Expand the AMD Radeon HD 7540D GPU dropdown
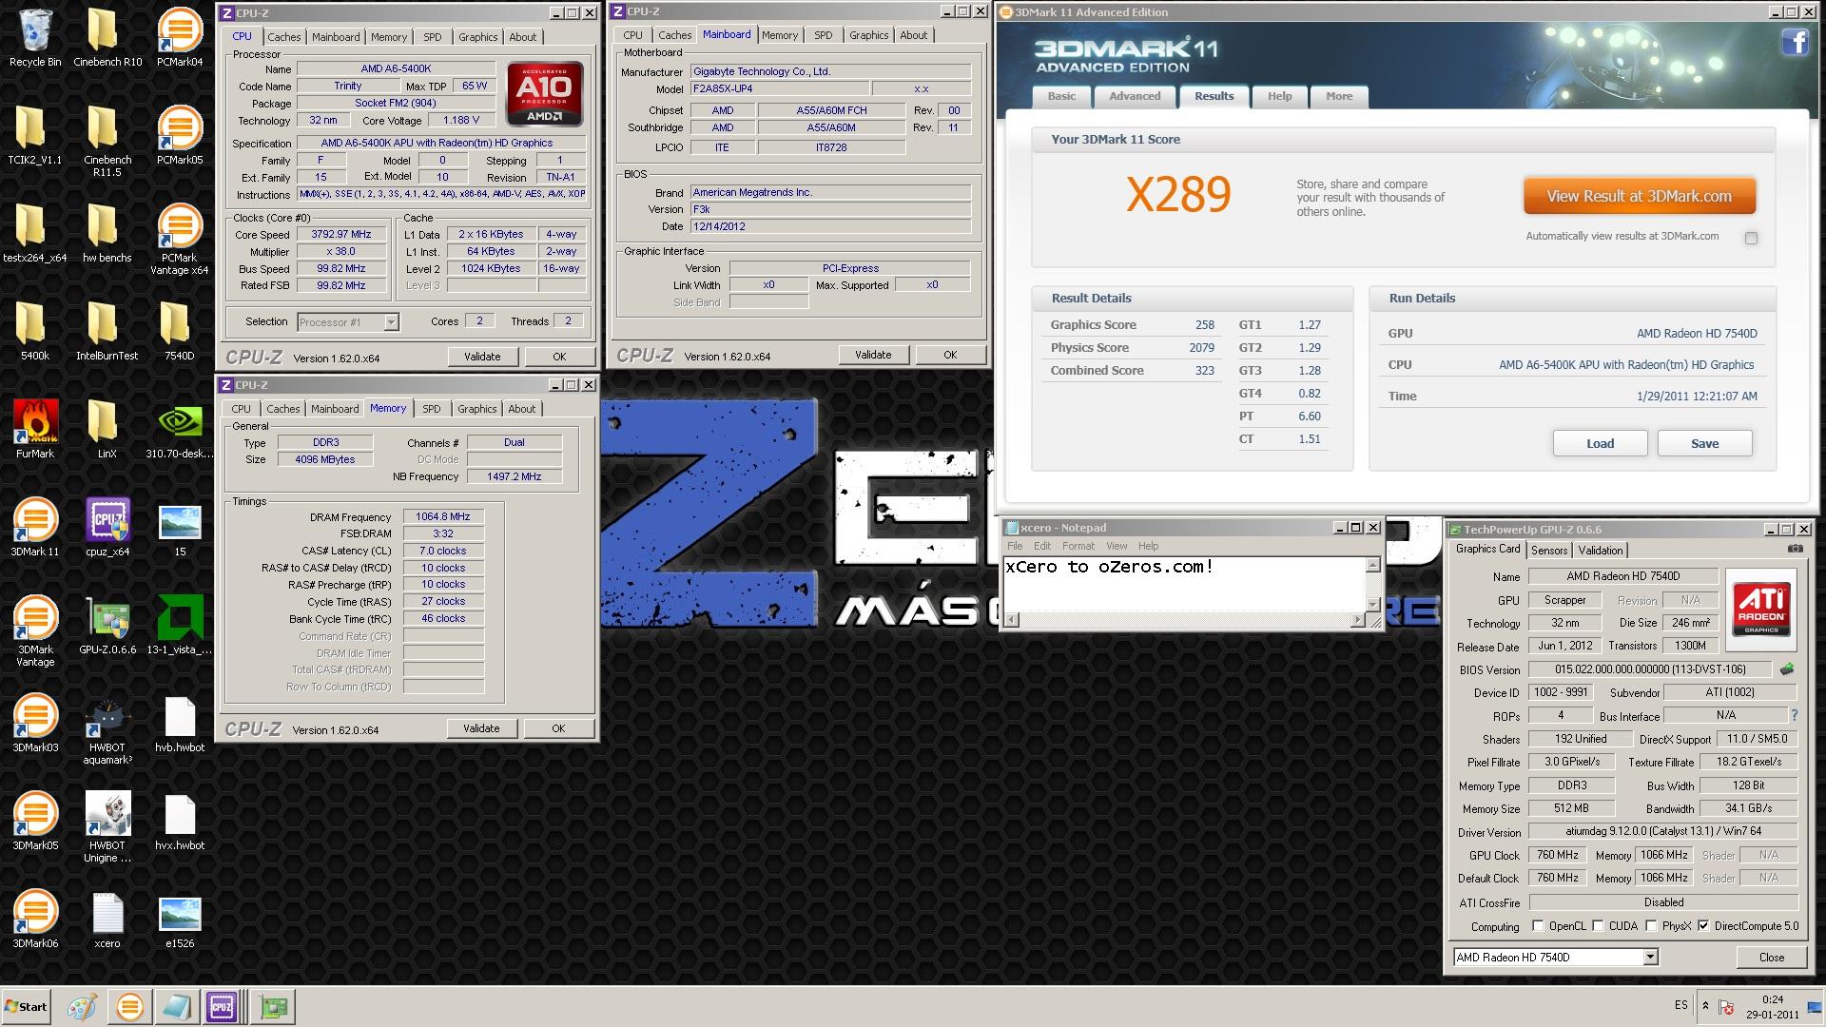1826x1027 pixels. click(1650, 957)
